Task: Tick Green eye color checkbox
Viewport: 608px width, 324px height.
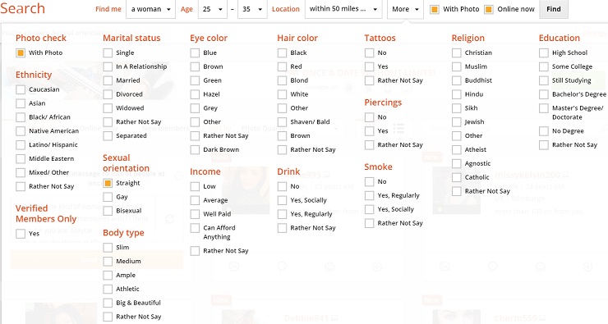Action: [195, 80]
